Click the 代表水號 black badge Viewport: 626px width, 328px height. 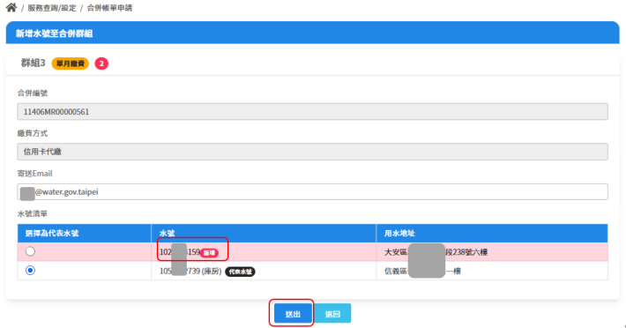point(240,272)
